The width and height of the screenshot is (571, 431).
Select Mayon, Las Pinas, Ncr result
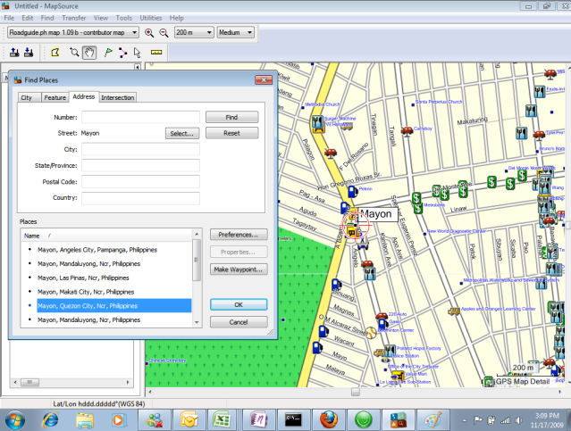(x=83, y=278)
